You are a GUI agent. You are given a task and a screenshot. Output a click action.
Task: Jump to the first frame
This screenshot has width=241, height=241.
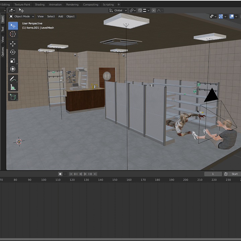tap(71, 174)
